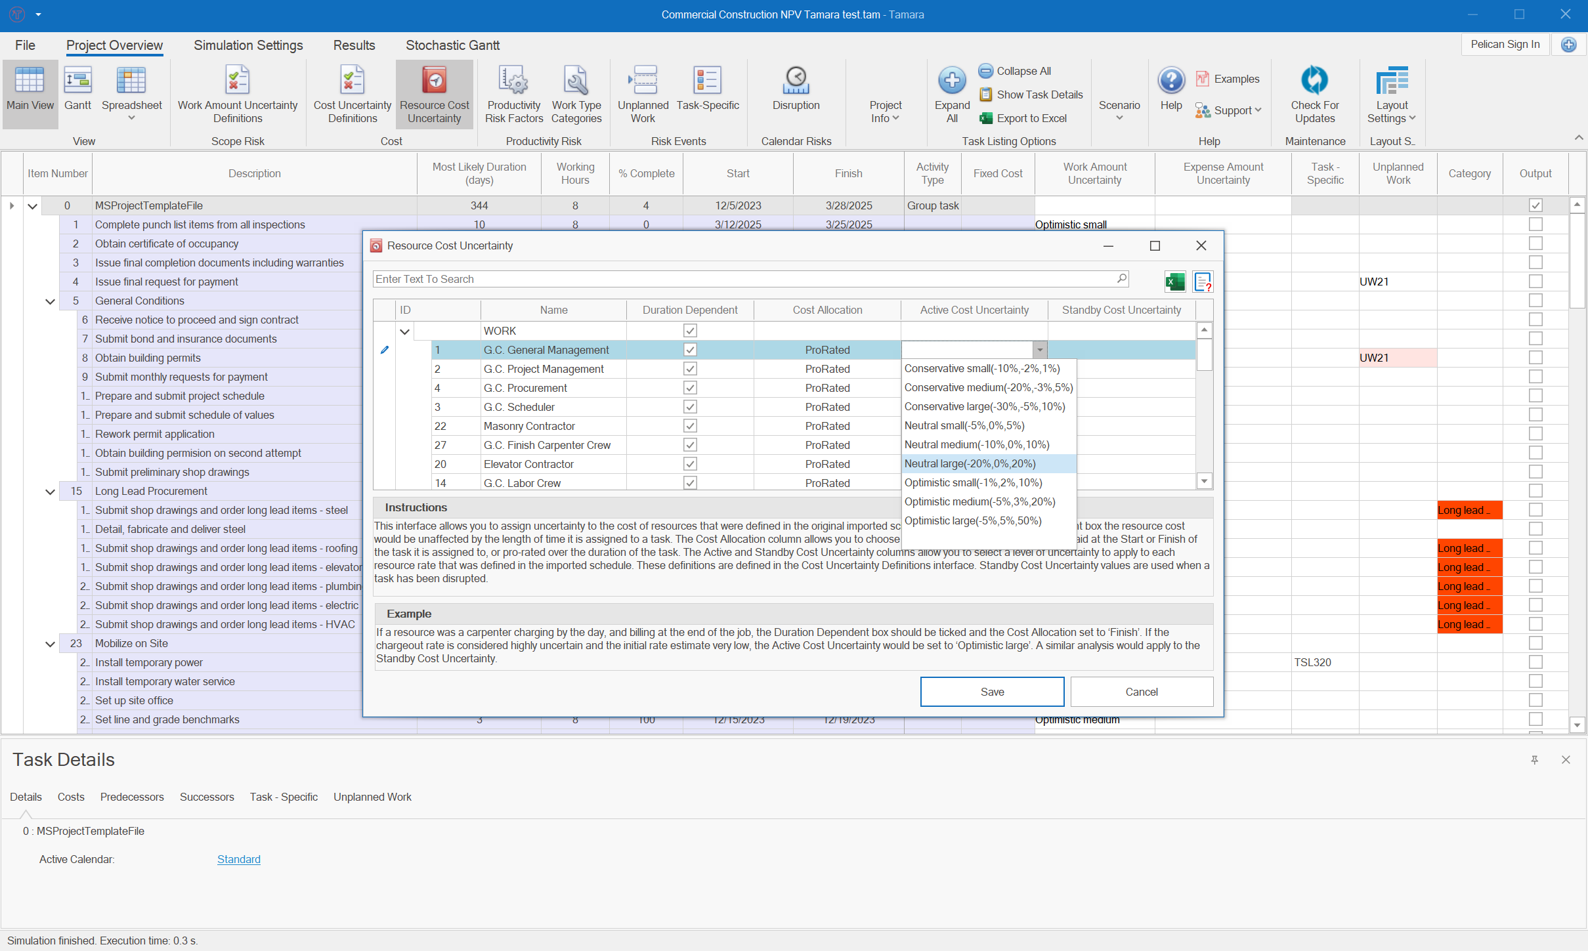Uncheck Duration Dependent for Masonry Contractor
1588x951 pixels.
[x=690, y=426]
